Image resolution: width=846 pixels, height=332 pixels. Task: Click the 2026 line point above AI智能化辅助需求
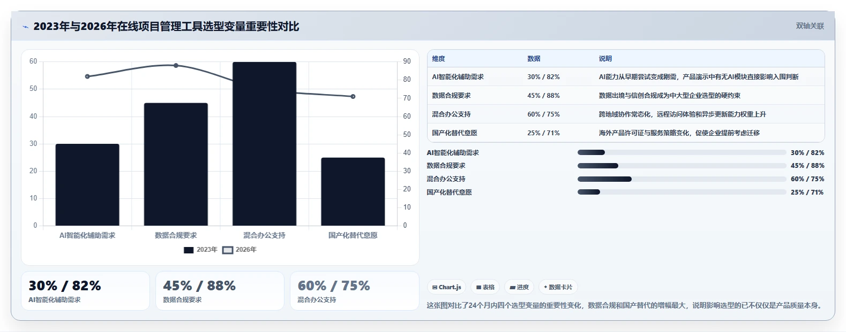(x=87, y=76)
